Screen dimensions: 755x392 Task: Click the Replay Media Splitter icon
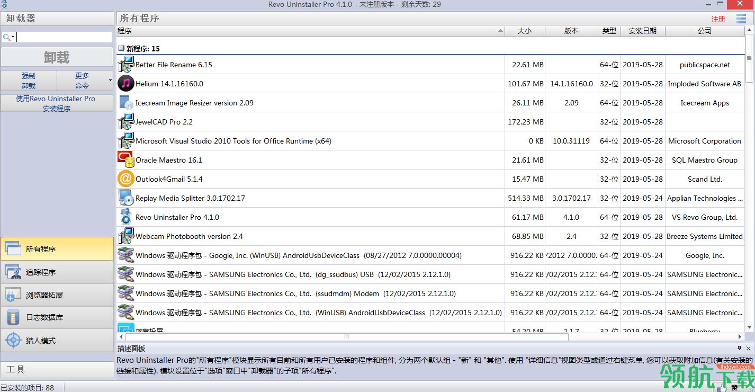(126, 198)
